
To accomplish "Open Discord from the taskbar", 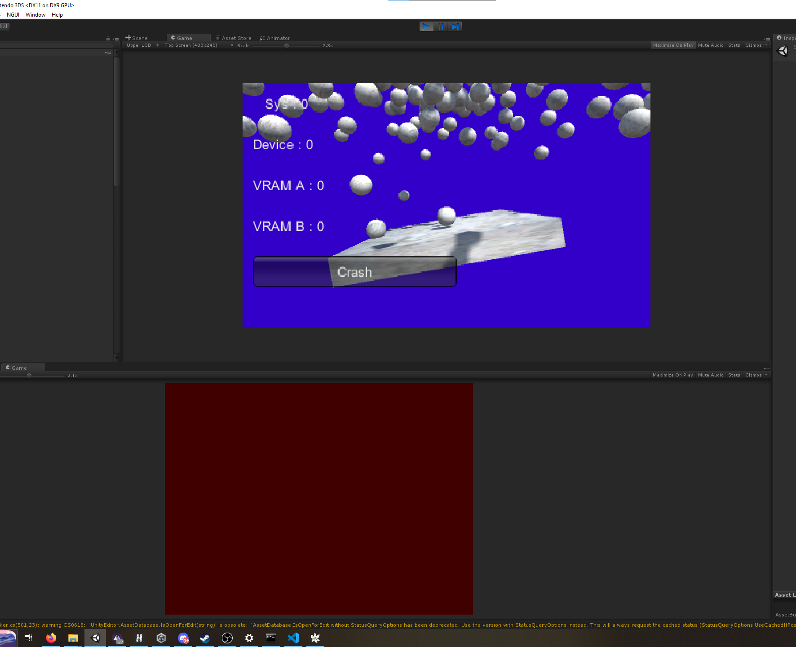I will [x=183, y=638].
